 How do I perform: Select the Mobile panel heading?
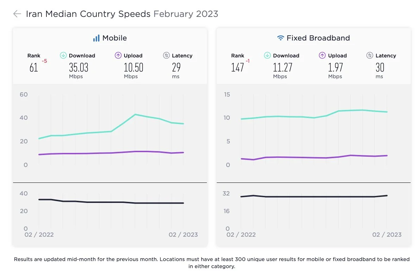tap(114, 38)
